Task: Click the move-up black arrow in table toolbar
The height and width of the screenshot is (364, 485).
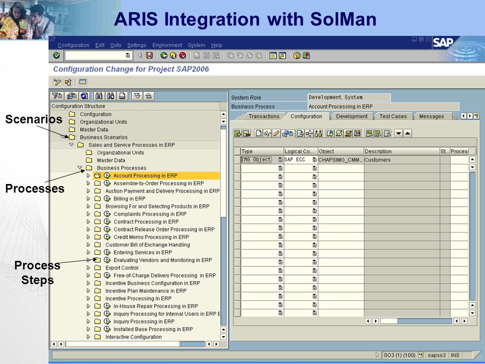Action: click(x=408, y=133)
